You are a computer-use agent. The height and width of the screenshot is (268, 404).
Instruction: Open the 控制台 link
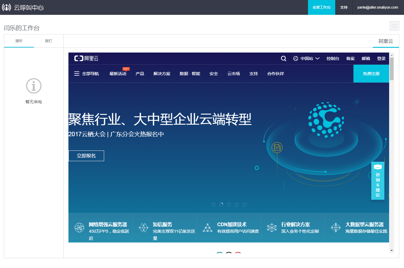(x=333, y=58)
